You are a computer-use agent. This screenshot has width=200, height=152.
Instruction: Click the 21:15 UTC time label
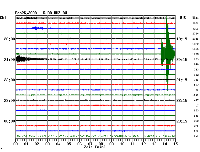[182, 80]
